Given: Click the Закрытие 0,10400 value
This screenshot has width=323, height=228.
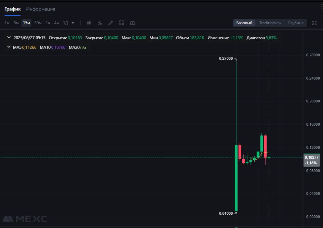Looking at the screenshot, I should [x=102, y=38].
